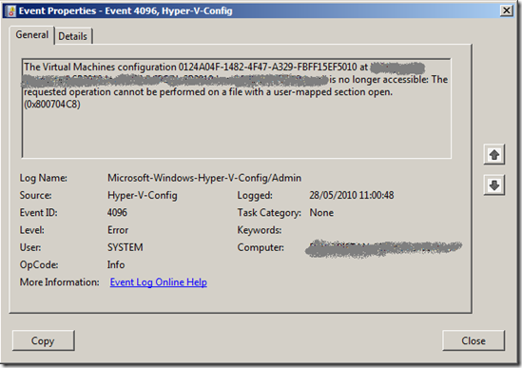This screenshot has width=522, height=368.
Task: Click the User value SYSTEM
Action: click(126, 247)
